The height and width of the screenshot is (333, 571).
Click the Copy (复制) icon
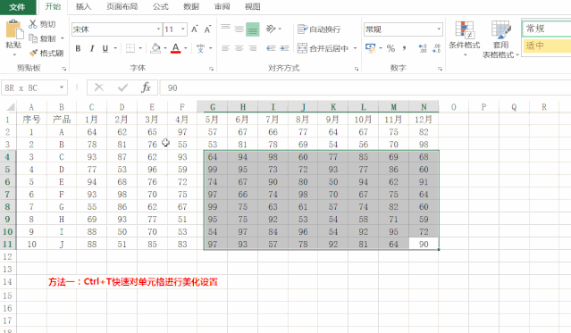point(33,38)
